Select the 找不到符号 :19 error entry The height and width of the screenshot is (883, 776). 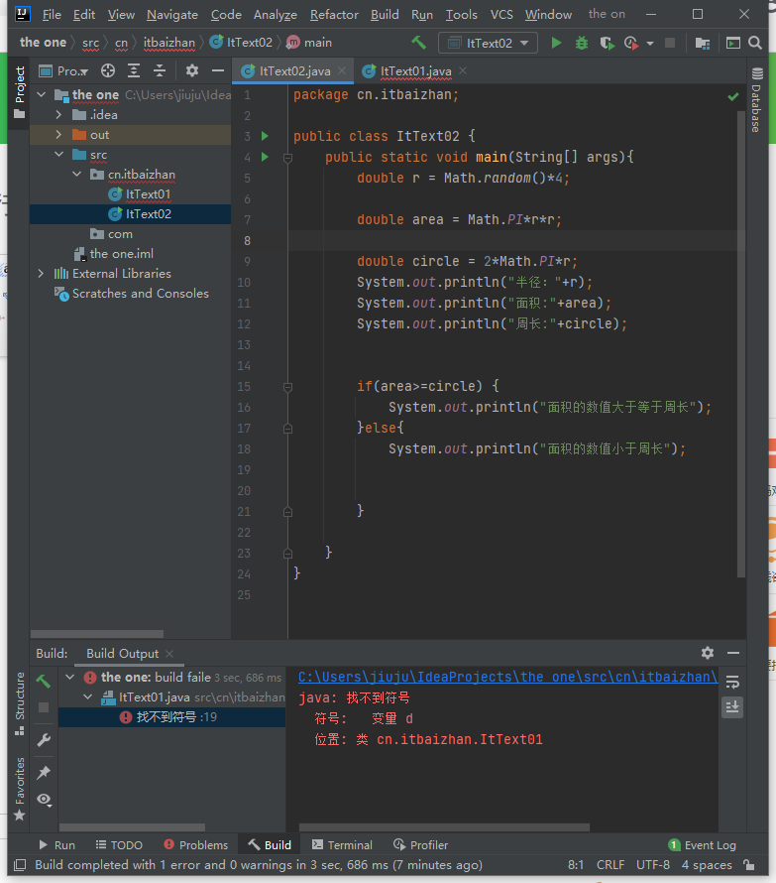[171, 717]
